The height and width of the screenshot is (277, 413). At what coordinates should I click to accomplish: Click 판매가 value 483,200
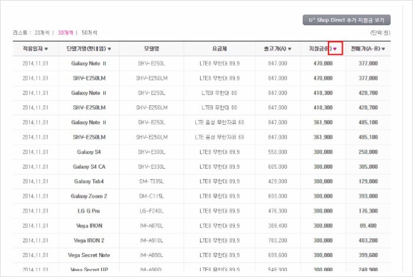(x=368, y=240)
